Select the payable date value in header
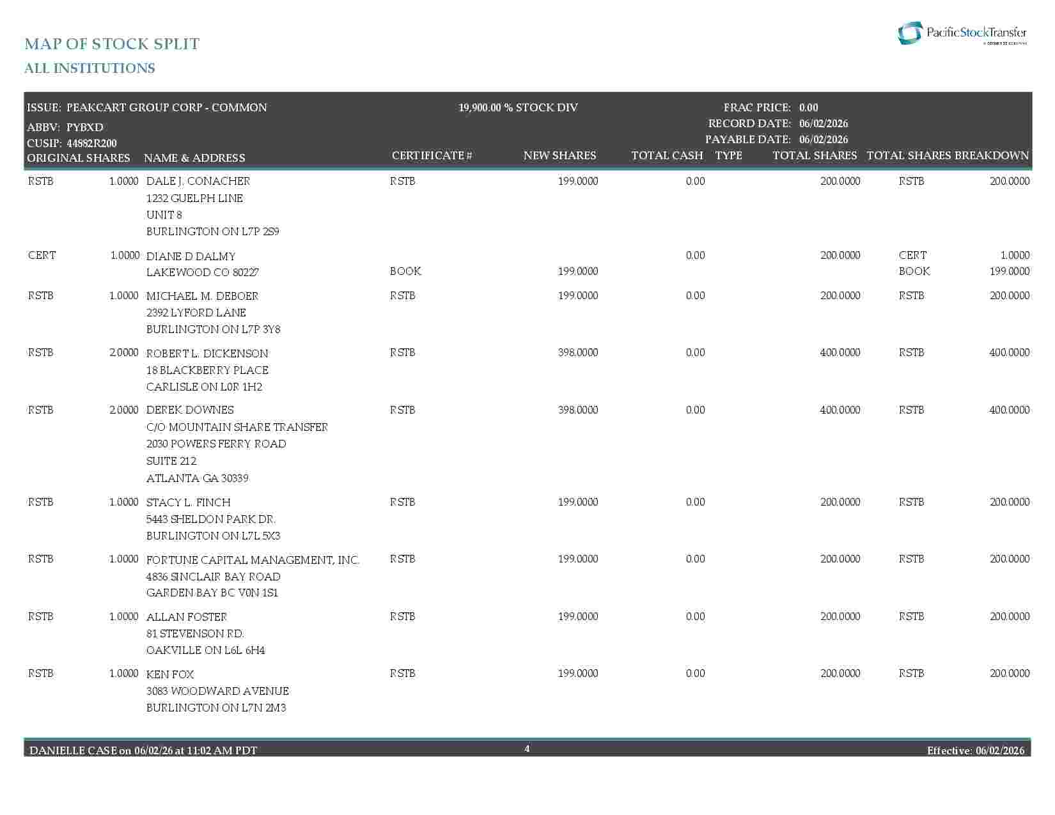1055x815 pixels. (824, 139)
